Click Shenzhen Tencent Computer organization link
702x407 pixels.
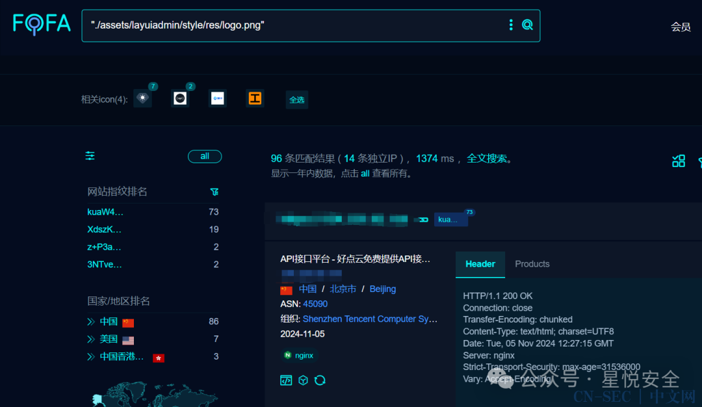(x=370, y=319)
